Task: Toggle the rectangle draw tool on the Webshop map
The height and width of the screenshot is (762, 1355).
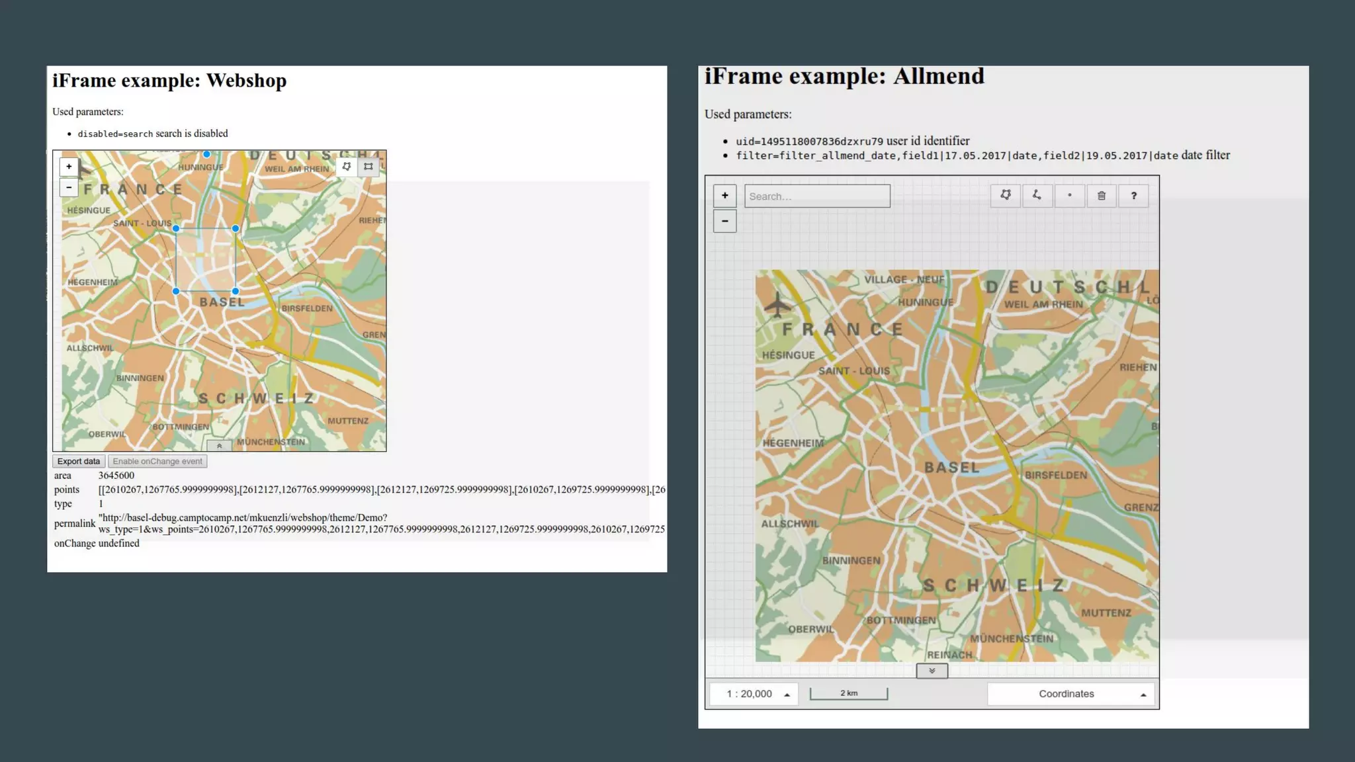Action: pos(369,167)
